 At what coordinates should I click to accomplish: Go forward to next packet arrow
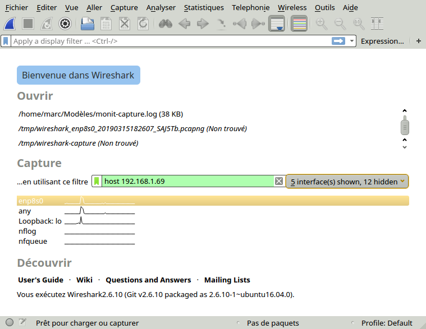[203, 24]
